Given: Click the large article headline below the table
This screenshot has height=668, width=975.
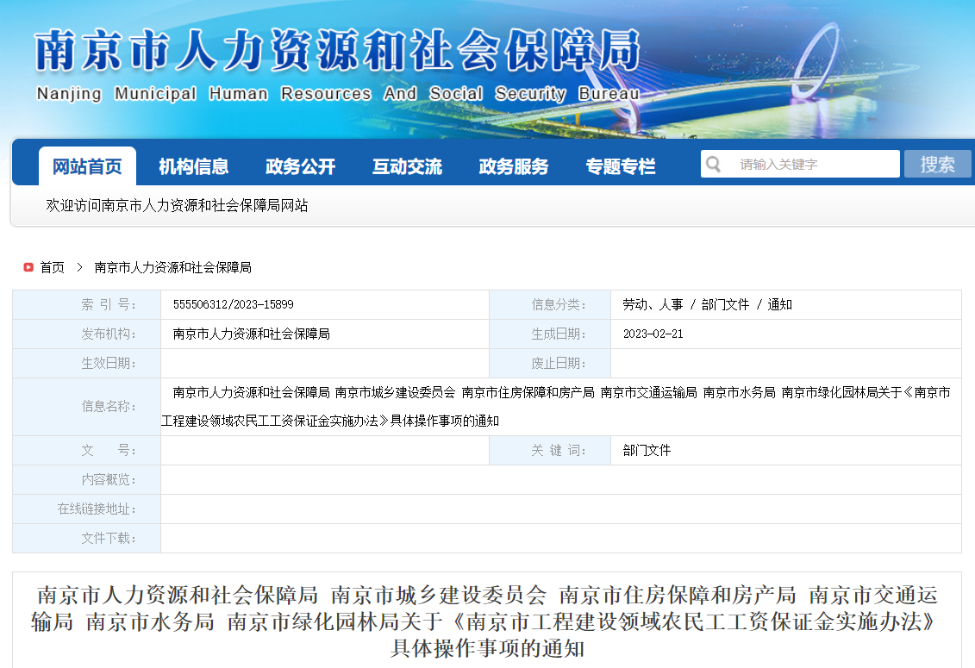Looking at the screenshot, I should [487, 621].
